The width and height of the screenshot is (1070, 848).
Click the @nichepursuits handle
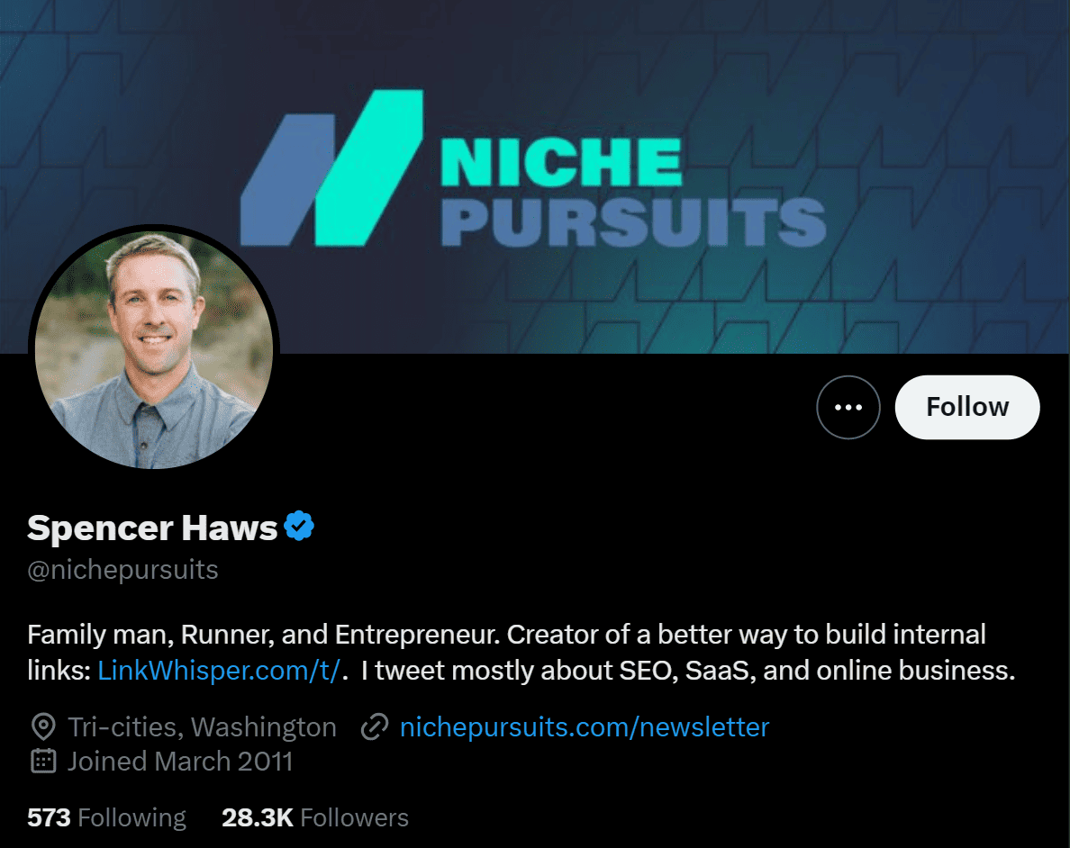[x=122, y=570]
